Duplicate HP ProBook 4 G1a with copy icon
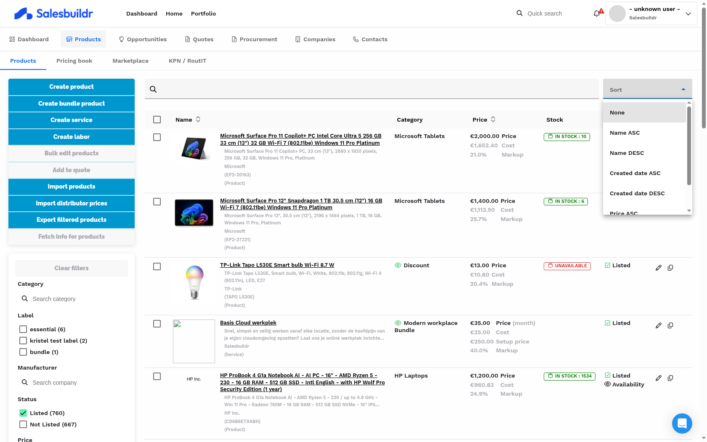 click(x=670, y=378)
